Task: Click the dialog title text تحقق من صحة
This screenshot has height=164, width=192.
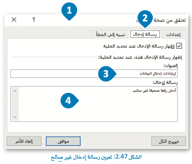Action: (x=170, y=20)
